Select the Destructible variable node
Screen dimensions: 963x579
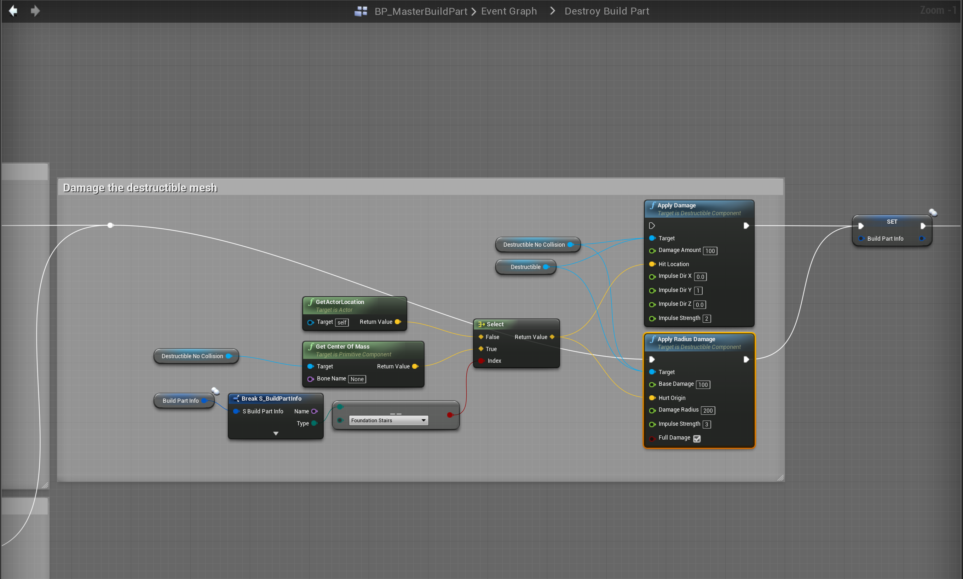525,267
